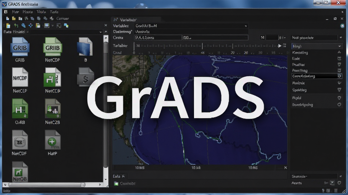Open the Plmate menu
The height and width of the screenshot is (195, 348).
28,12
